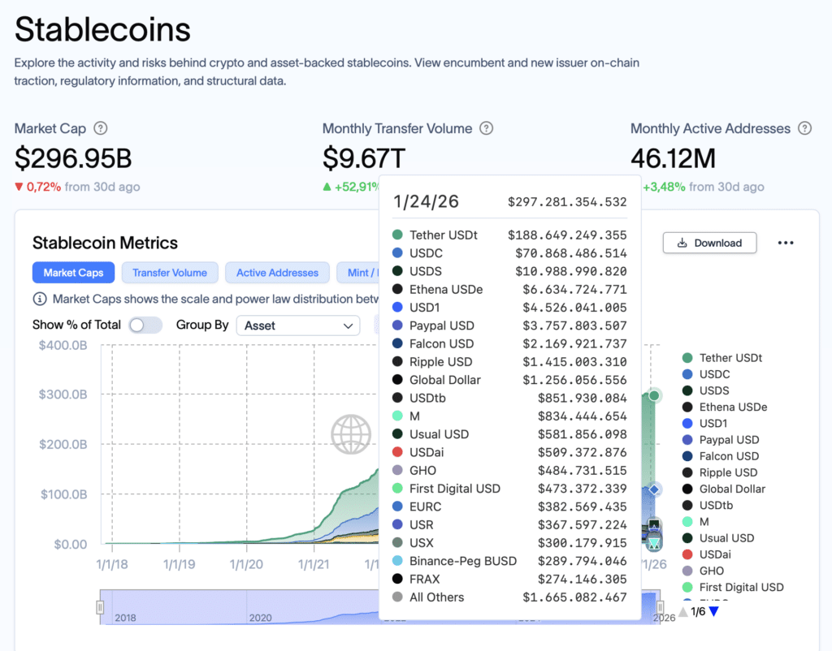Viewport: 832px width, 651px height.
Task: Click the right handle of the range slider
Action: [x=660, y=607]
